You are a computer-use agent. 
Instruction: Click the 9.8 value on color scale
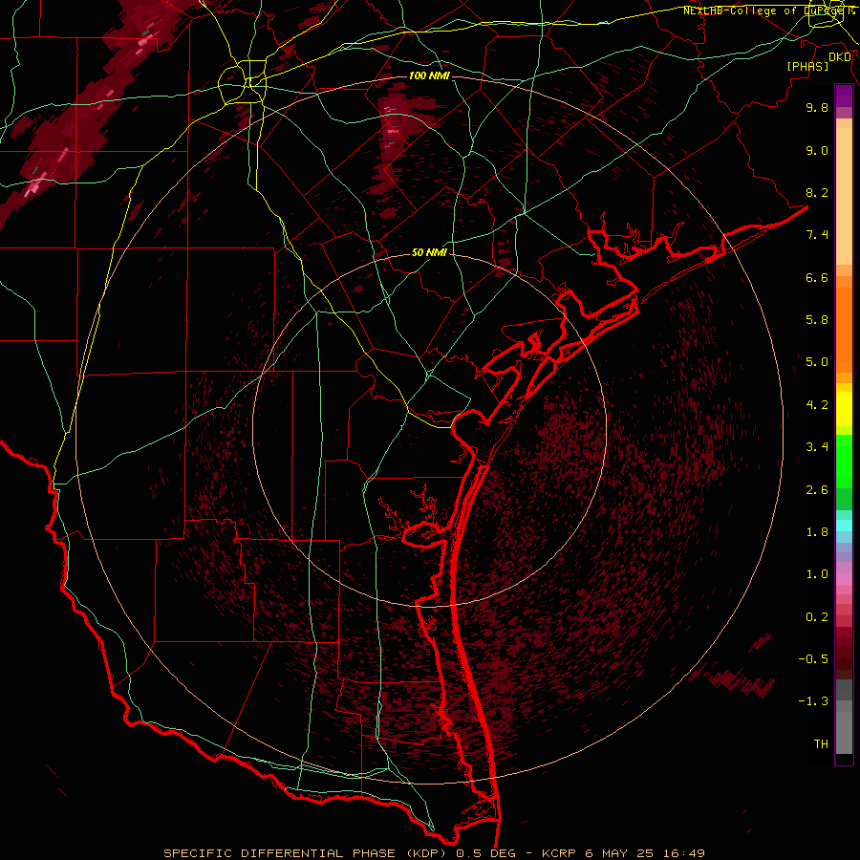pyautogui.click(x=817, y=107)
